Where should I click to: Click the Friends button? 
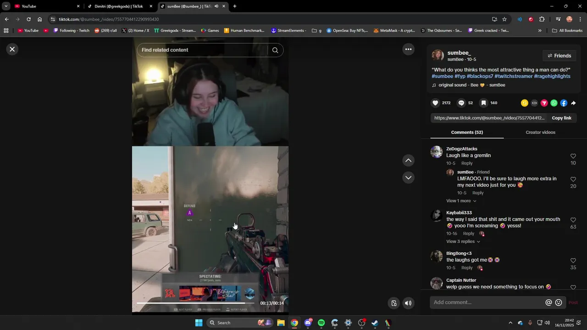pos(559,56)
